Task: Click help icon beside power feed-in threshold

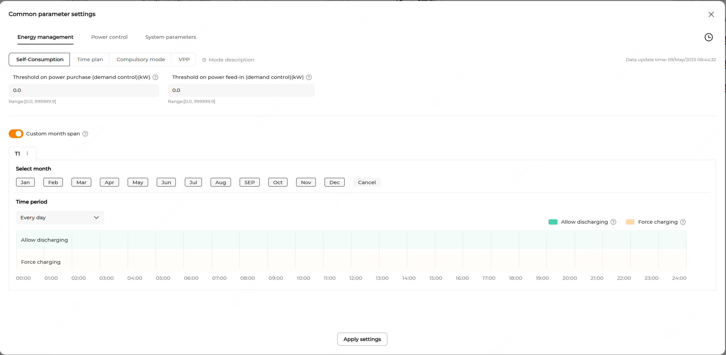Action: tap(309, 77)
